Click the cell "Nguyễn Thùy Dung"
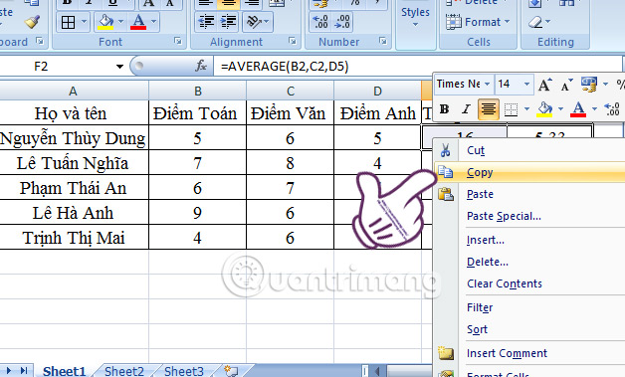 (x=73, y=138)
